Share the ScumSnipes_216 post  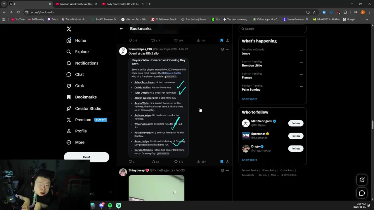pyautogui.click(x=228, y=162)
